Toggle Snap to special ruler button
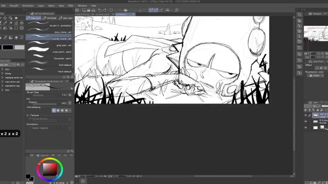The width and height of the screenshot is (328, 184). coord(156,10)
